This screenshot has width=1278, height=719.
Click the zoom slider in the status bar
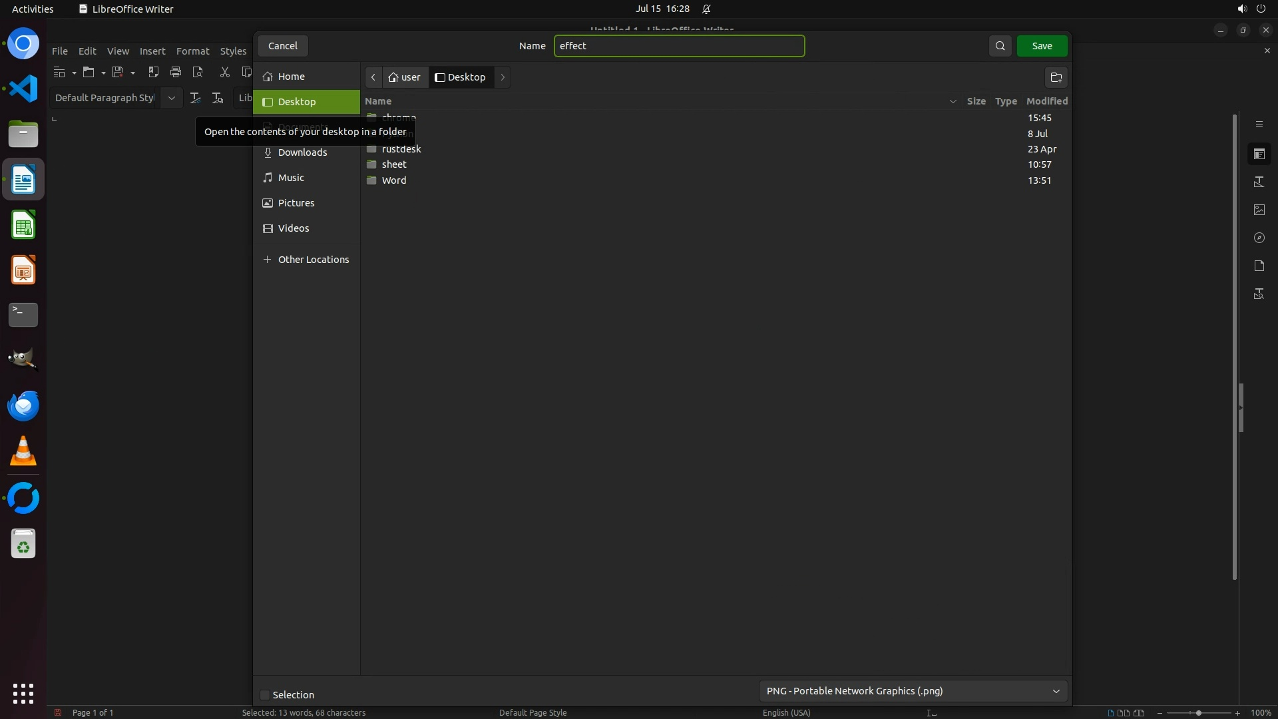tap(1198, 713)
